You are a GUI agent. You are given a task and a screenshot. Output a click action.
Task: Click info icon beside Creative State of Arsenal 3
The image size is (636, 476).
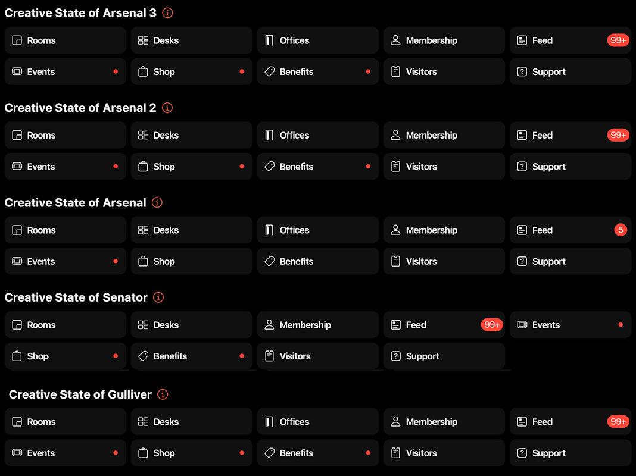click(x=168, y=13)
